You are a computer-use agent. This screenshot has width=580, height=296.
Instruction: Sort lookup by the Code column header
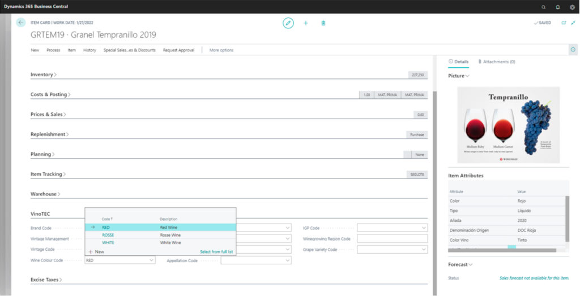[107, 219]
